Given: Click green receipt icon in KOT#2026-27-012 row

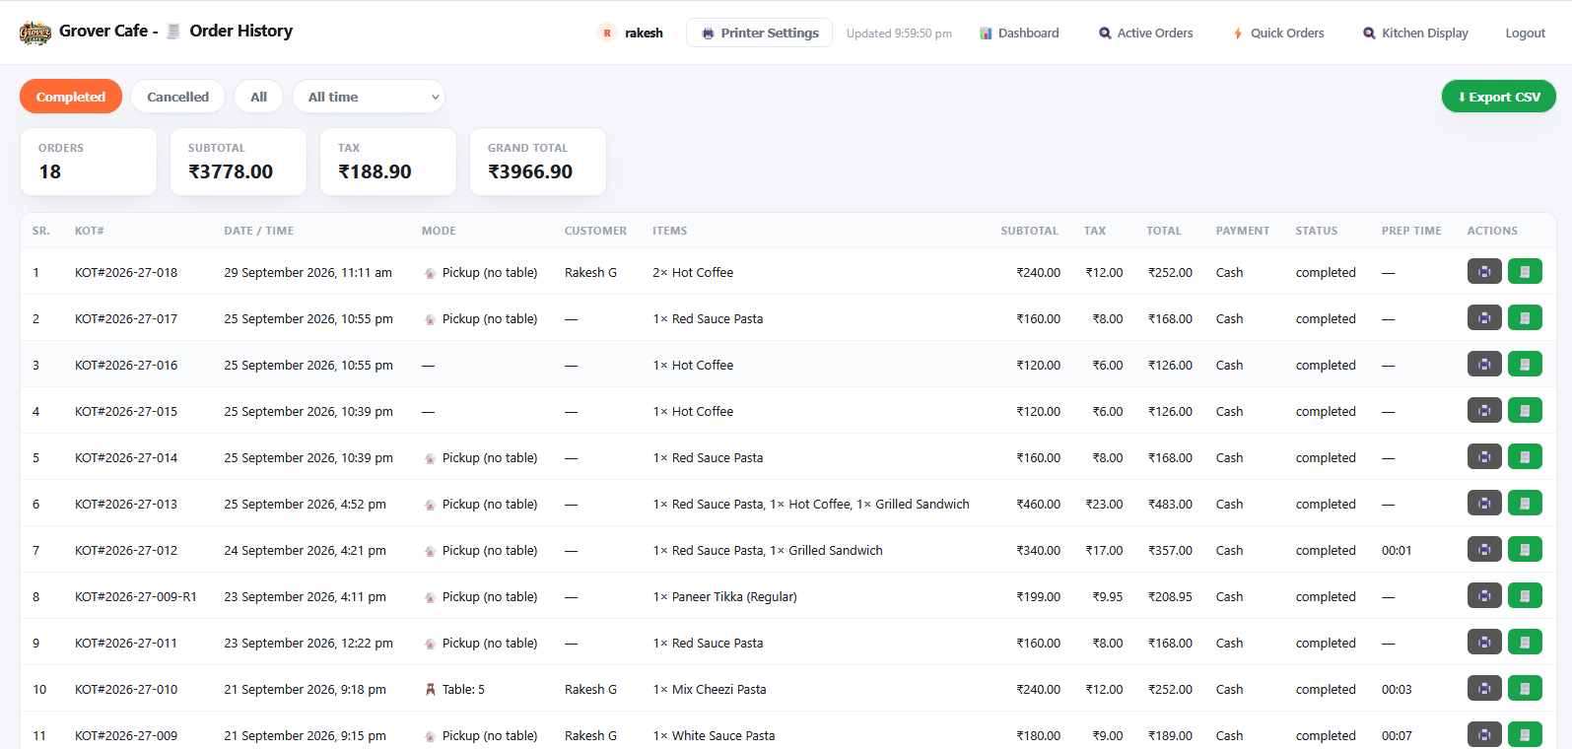Looking at the screenshot, I should [1525, 549].
